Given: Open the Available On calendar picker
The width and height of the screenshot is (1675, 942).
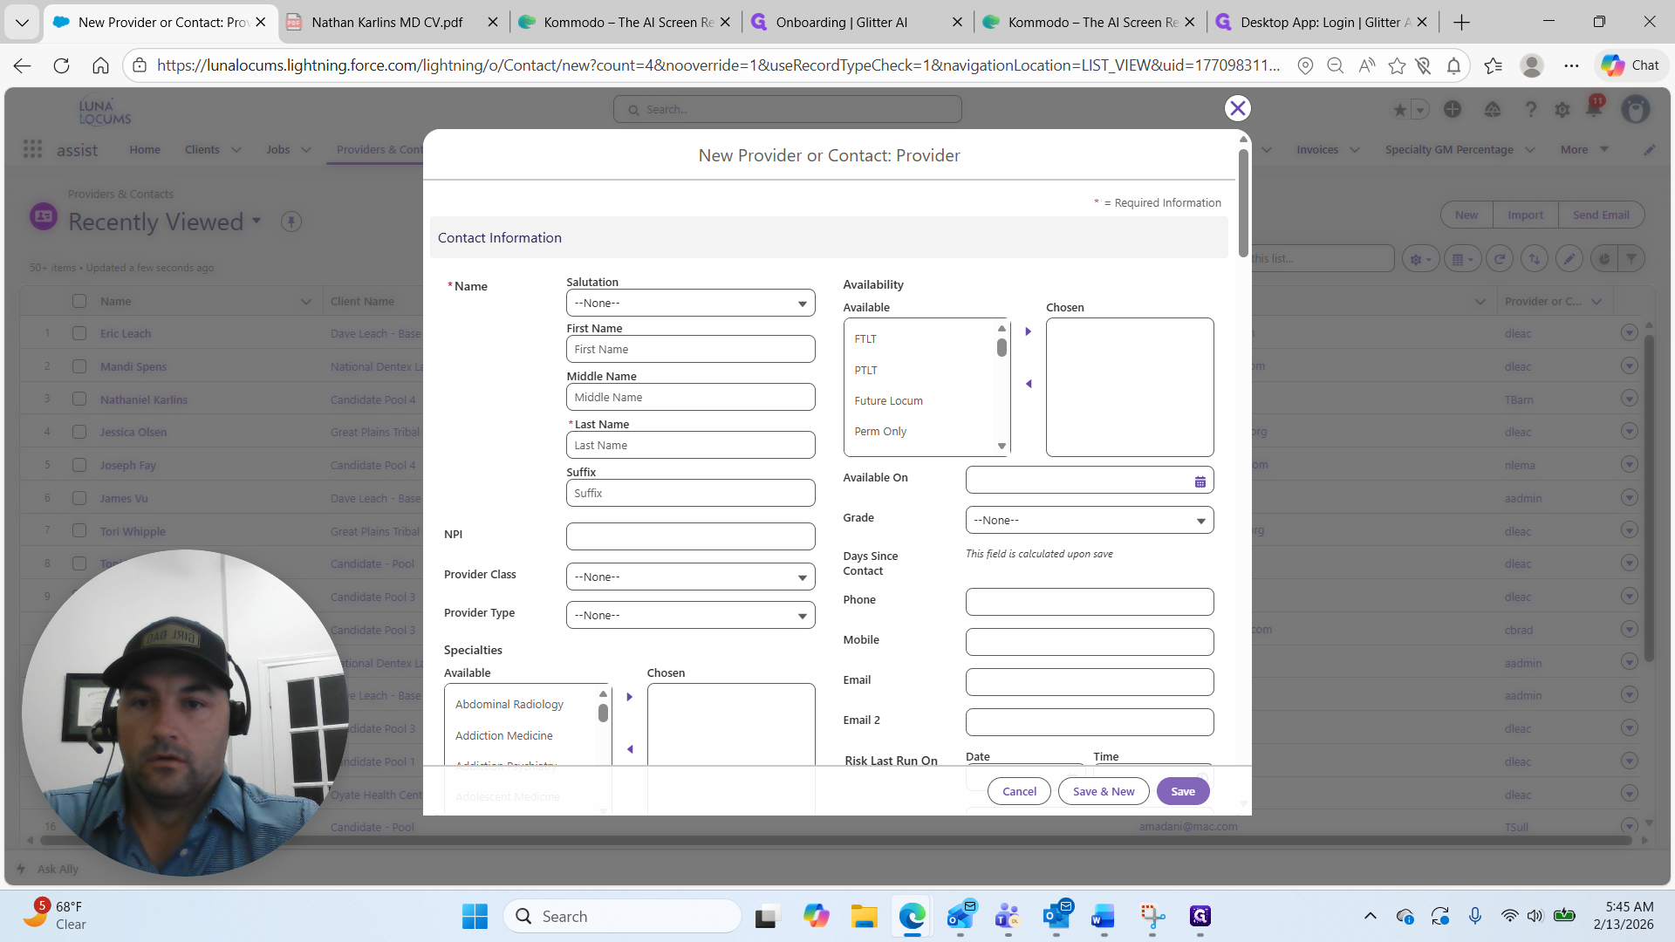Looking at the screenshot, I should [1200, 481].
